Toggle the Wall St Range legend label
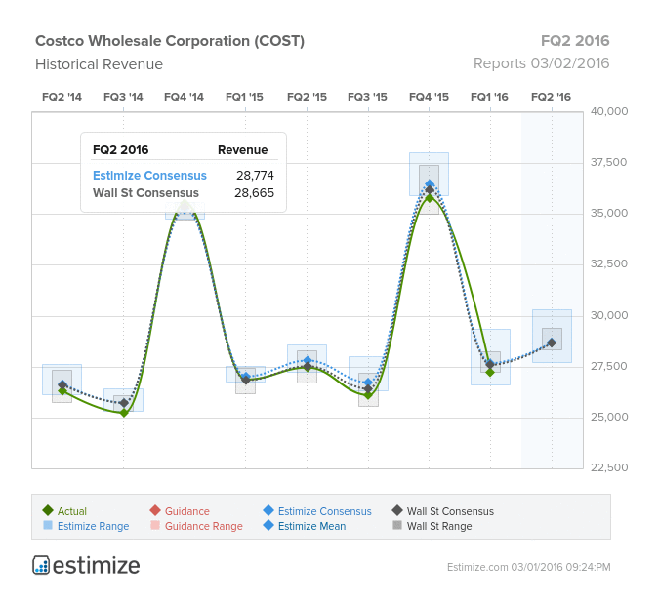659x605 pixels. tap(439, 526)
